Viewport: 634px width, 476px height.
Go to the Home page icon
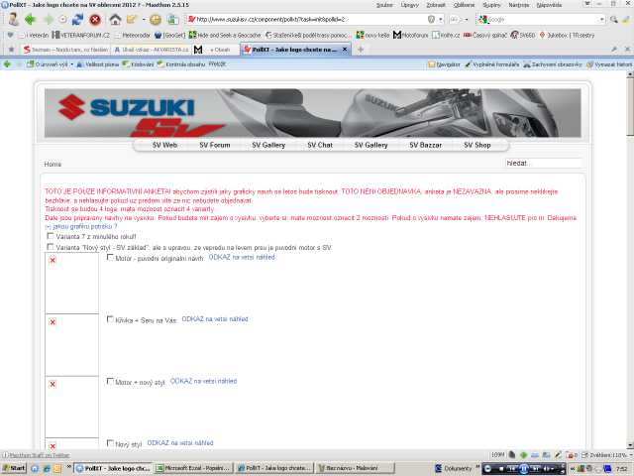pos(116,19)
